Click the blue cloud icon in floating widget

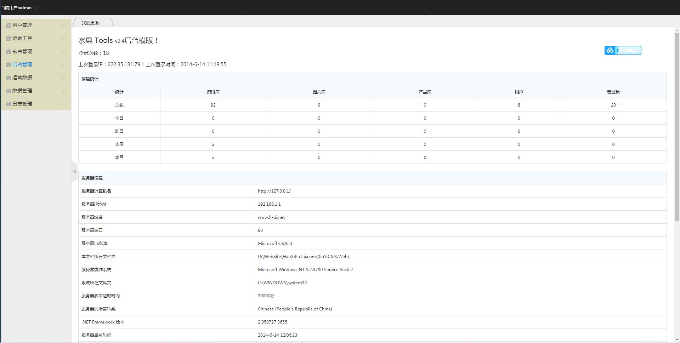[610, 51]
